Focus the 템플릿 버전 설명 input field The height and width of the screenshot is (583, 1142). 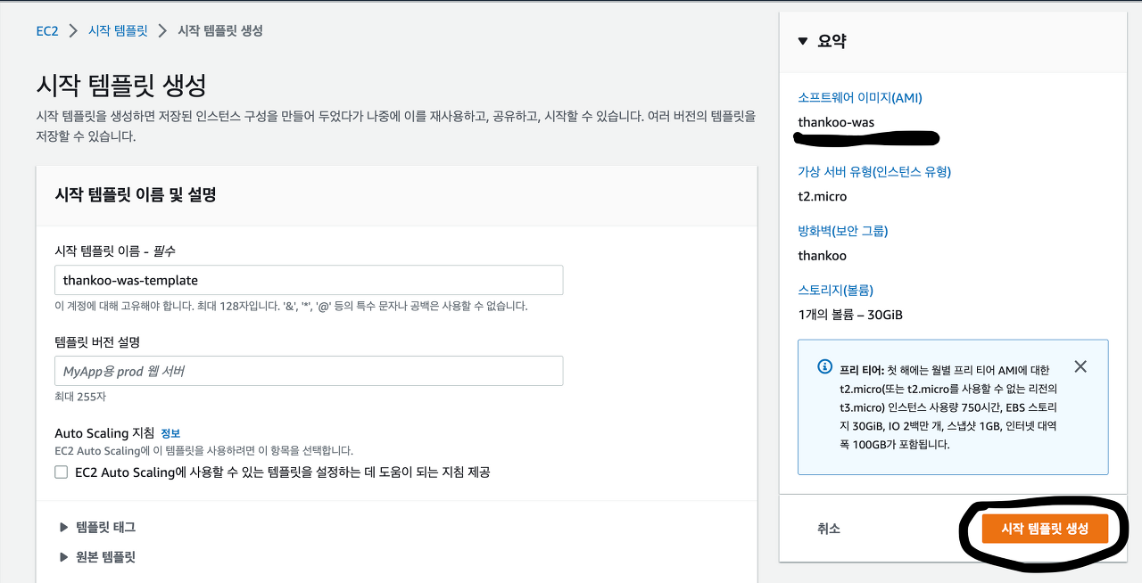(x=309, y=371)
